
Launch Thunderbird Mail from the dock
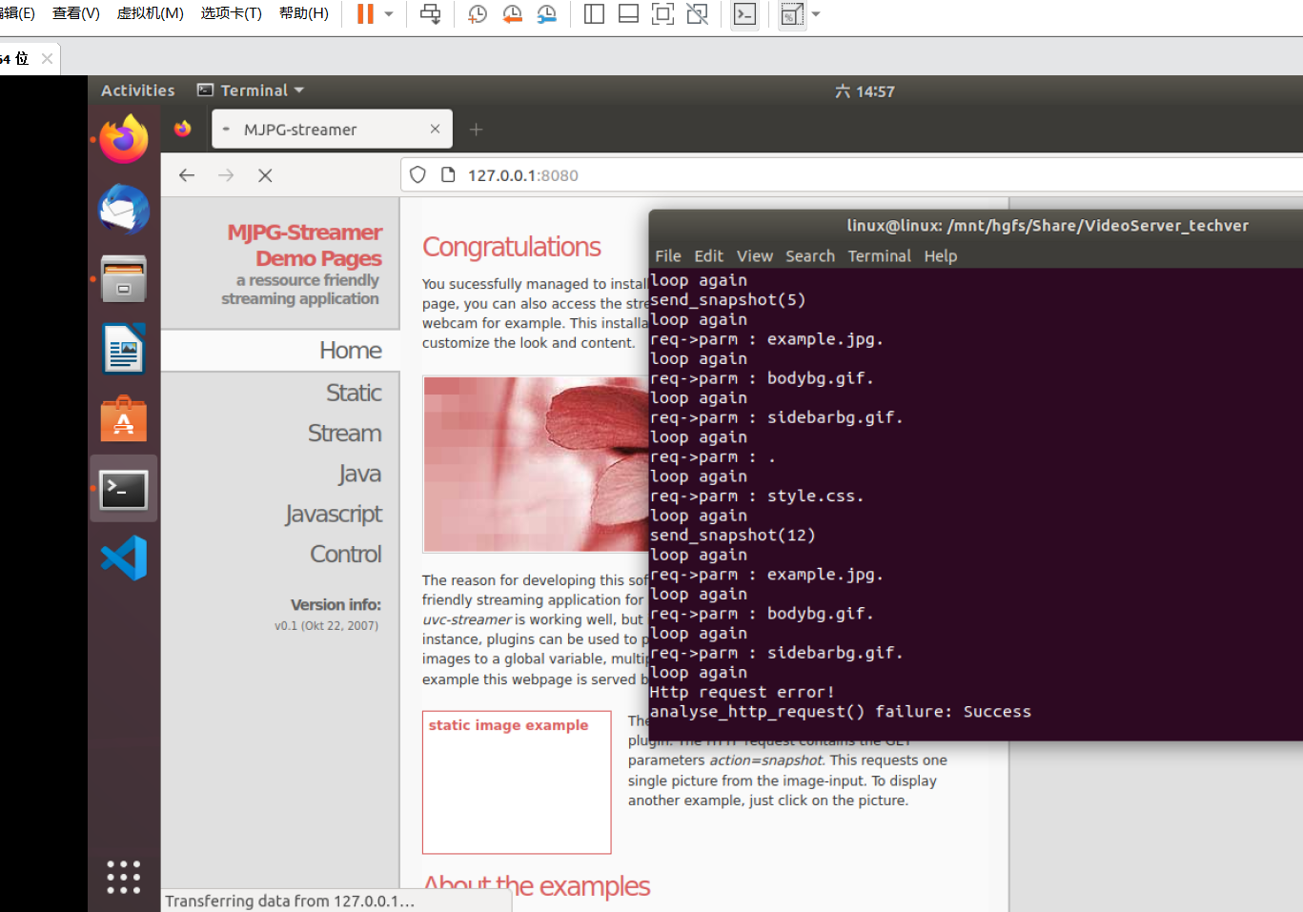click(x=124, y=210)
